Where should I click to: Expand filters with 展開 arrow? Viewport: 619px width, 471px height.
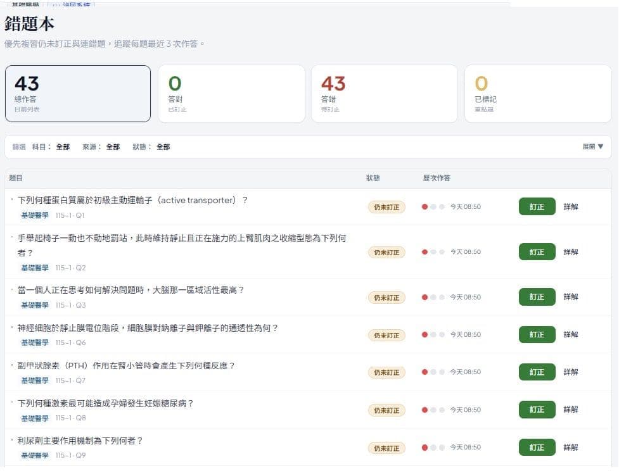(x=592, y=147)
